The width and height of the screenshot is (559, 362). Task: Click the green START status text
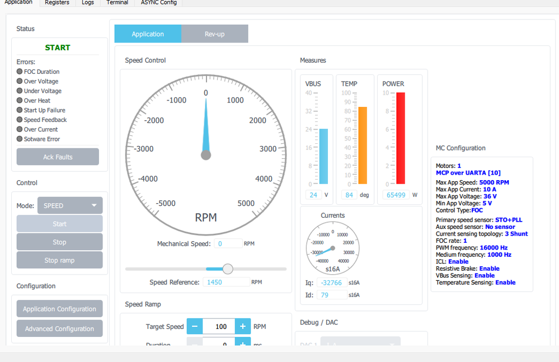click(x=58, y=48)
